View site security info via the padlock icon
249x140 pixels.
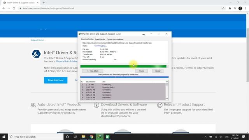[20, 9]
